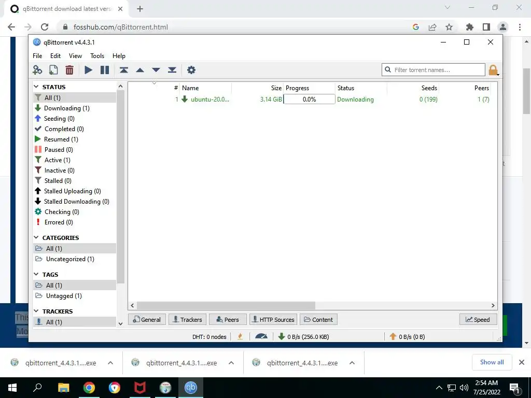
Task: Bookmark this page with star icon
Action: click(449, 27)
